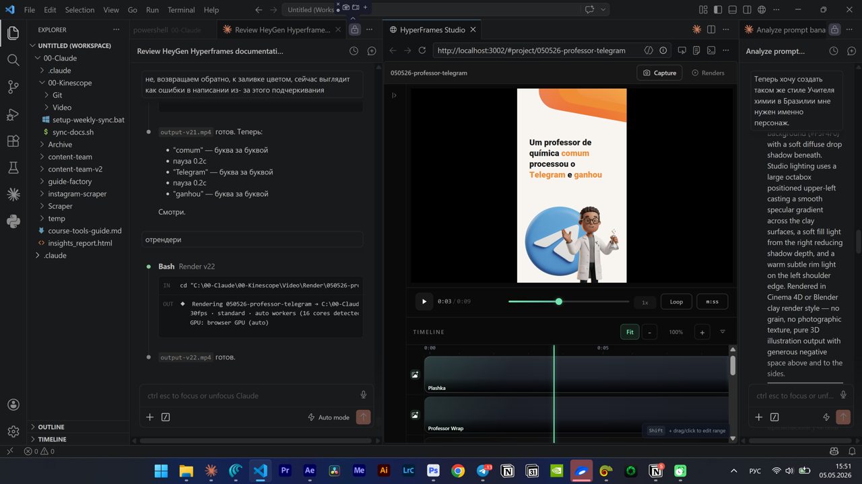This screenshot has width=862, height=484.
Task: Zoom out timeline with minus button
Action: click(x=649, y=332)
